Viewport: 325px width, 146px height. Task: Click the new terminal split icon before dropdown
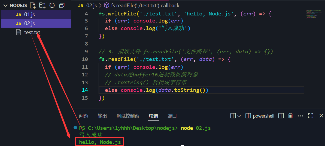pyautogui.click(x=233, y=116)
